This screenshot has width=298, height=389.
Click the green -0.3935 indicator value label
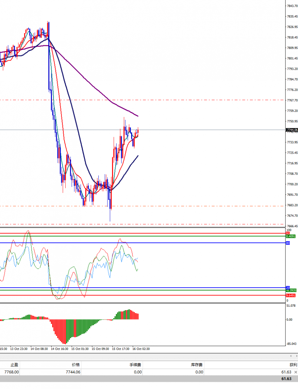pyautogui.click(x=291, y=290)
